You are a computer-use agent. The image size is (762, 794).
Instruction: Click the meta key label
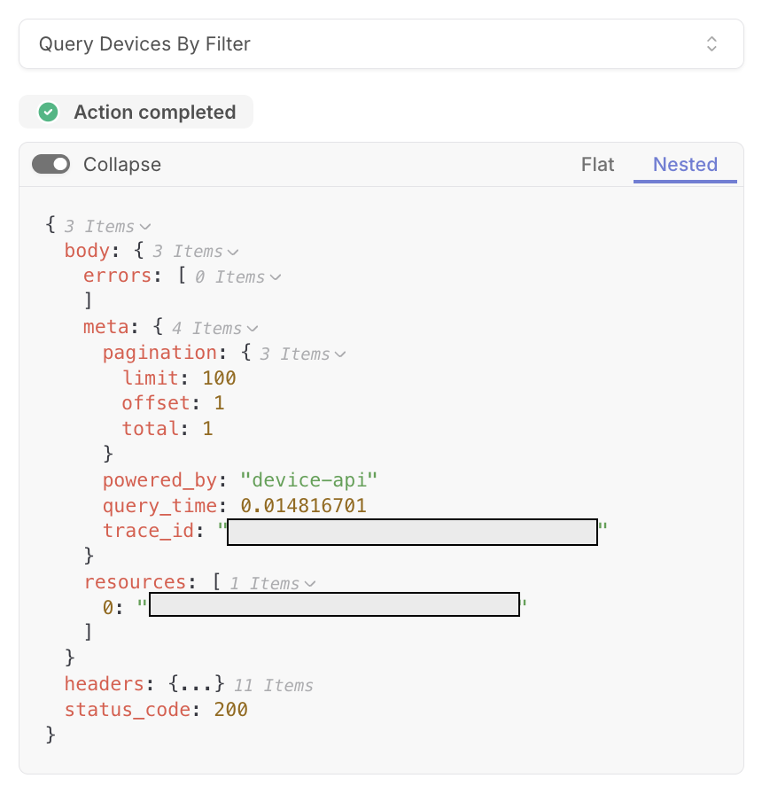pyautogui.click(x=106, y=327)
